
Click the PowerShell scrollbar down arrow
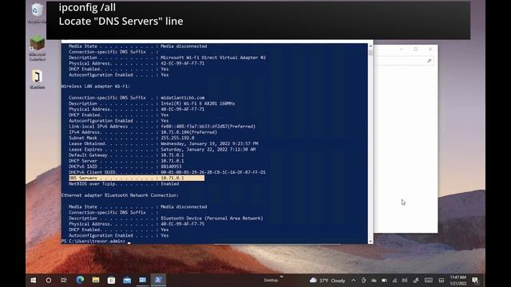point(370,241)
